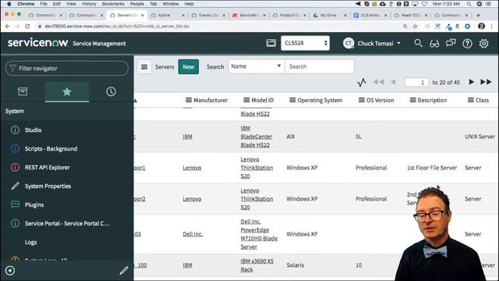The image size is (499, 281).
Task: Go to previous page of records
Action: 393,82
